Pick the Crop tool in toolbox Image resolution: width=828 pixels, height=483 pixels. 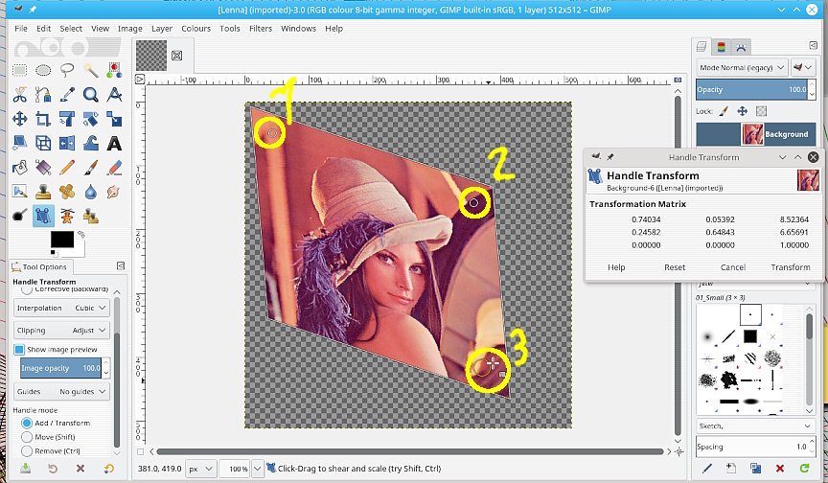tap(43, 119)
